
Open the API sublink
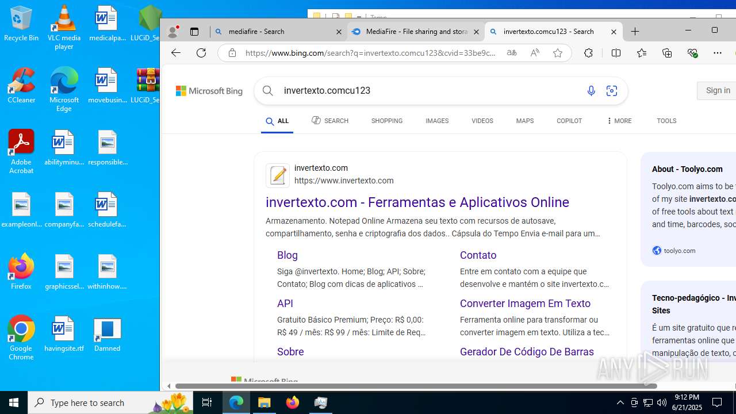pos(285,304)
